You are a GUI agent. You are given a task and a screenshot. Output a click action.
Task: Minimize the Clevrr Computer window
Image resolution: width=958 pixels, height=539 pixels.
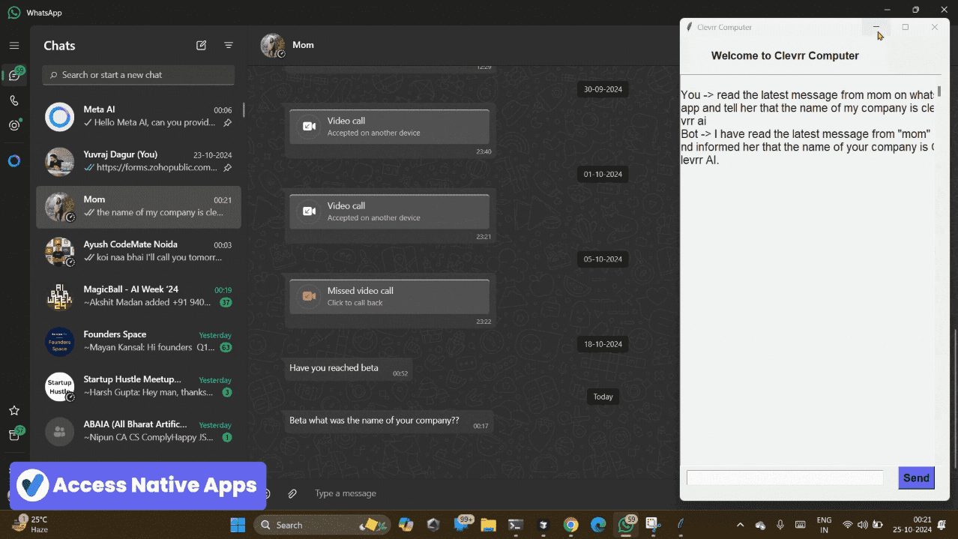pos(876,27)
